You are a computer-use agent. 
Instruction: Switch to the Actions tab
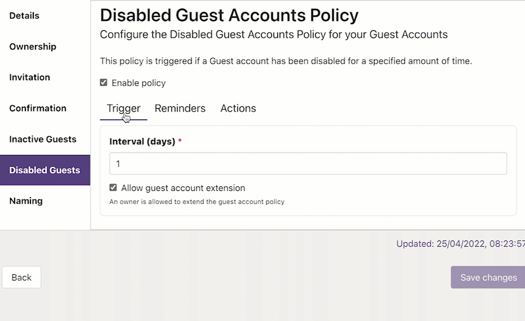pos(238,109)
